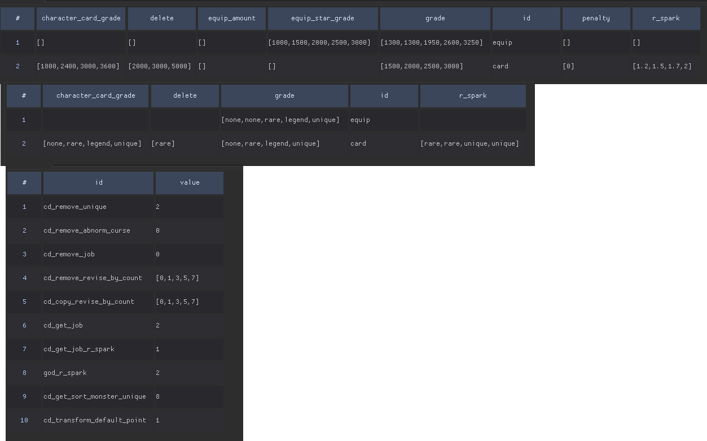Select value 0 in cd_remove_abnorm_curse row

(x=190, y=230)
